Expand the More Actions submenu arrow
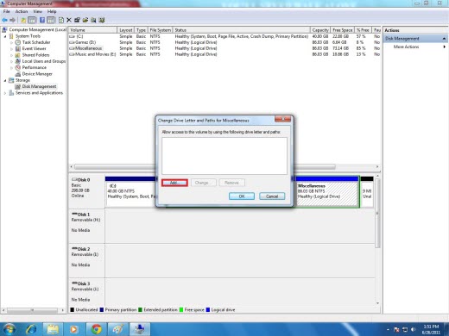The width and height of the screenshot is (449, 336). [445, 47]
